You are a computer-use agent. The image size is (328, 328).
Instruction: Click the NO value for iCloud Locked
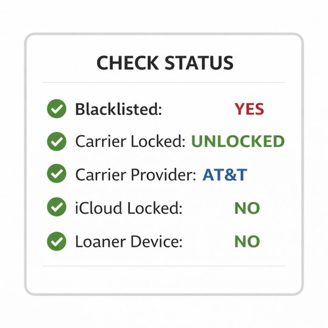coord(247,208)
